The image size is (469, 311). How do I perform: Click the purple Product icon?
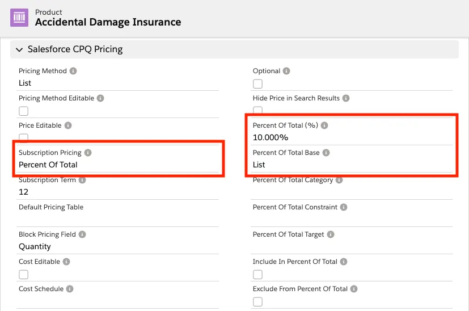point(19,18)
